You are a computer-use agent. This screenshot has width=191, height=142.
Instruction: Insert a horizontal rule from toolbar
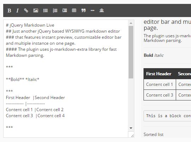[x=102, y=11]
